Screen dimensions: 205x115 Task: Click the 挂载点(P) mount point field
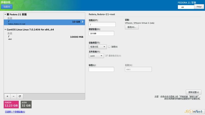click(x=102, y=24)
